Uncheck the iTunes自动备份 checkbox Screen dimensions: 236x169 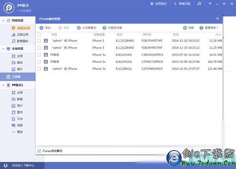click(x=39, y=151)
